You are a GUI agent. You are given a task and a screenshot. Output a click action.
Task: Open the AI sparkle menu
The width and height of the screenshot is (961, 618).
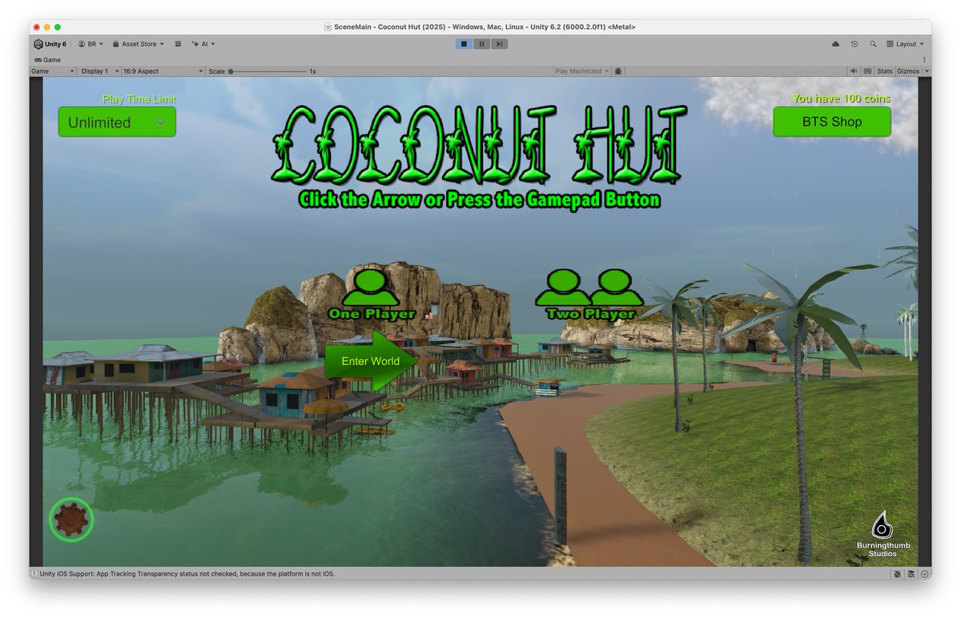point(203,44)
